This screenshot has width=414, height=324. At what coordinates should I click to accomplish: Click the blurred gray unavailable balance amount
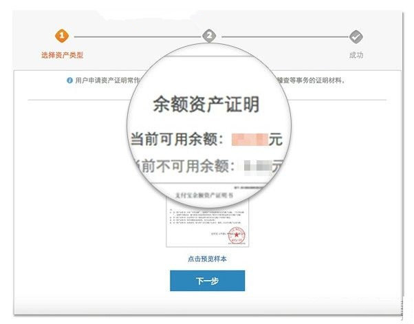pyautogui.click(x=258, y=167)
